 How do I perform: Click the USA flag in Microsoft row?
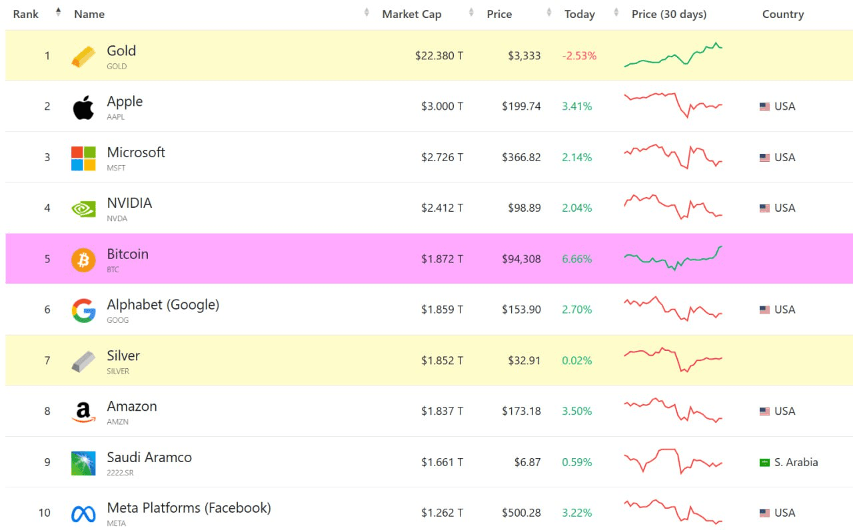point(764,158)
